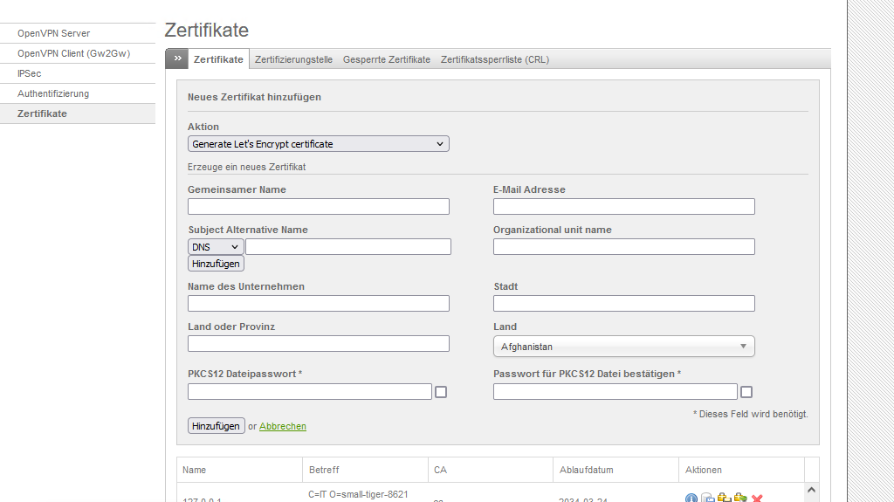The width and height of the screenshot is (894, 502).
Task: Click the first padlock icon in Aktionen
Action: click(724, 498)
